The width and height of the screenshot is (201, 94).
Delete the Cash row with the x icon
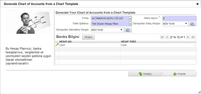point(194,45)
